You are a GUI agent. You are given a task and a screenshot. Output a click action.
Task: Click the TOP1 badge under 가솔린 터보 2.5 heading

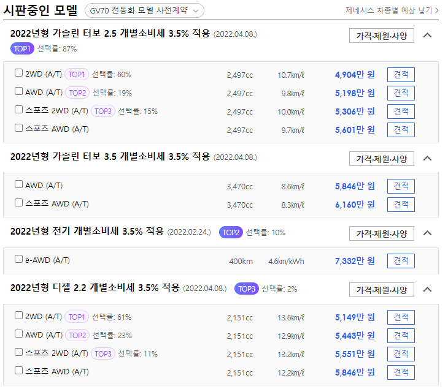coord(22,49)
